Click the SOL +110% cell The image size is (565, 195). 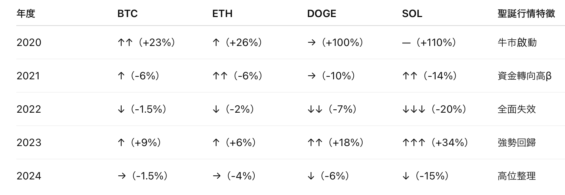pos(429,43)
